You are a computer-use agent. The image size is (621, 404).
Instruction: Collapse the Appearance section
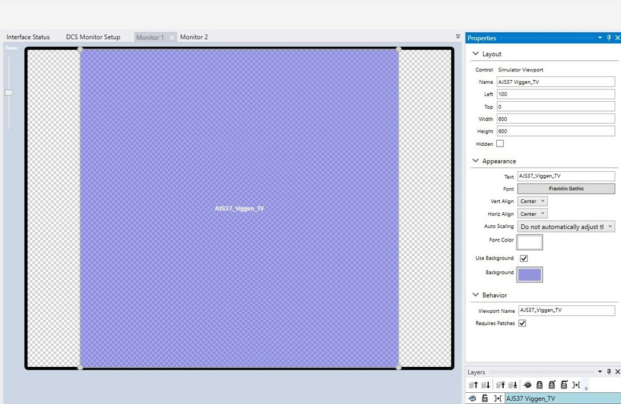pos(476,161)
